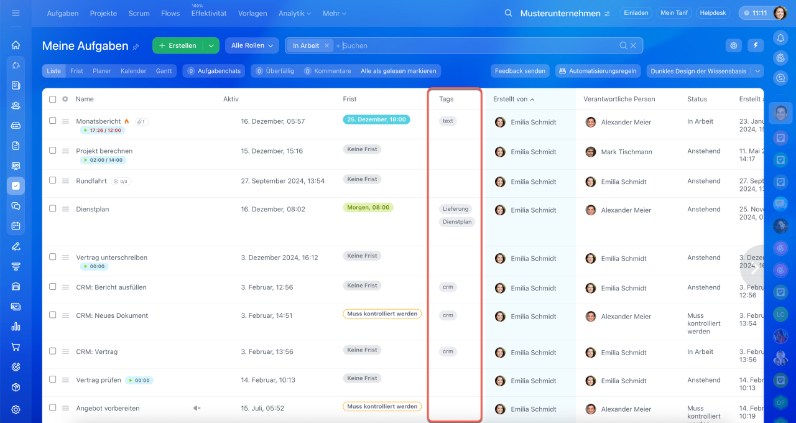Click the lightning bolt automation icon

(756, 45)
